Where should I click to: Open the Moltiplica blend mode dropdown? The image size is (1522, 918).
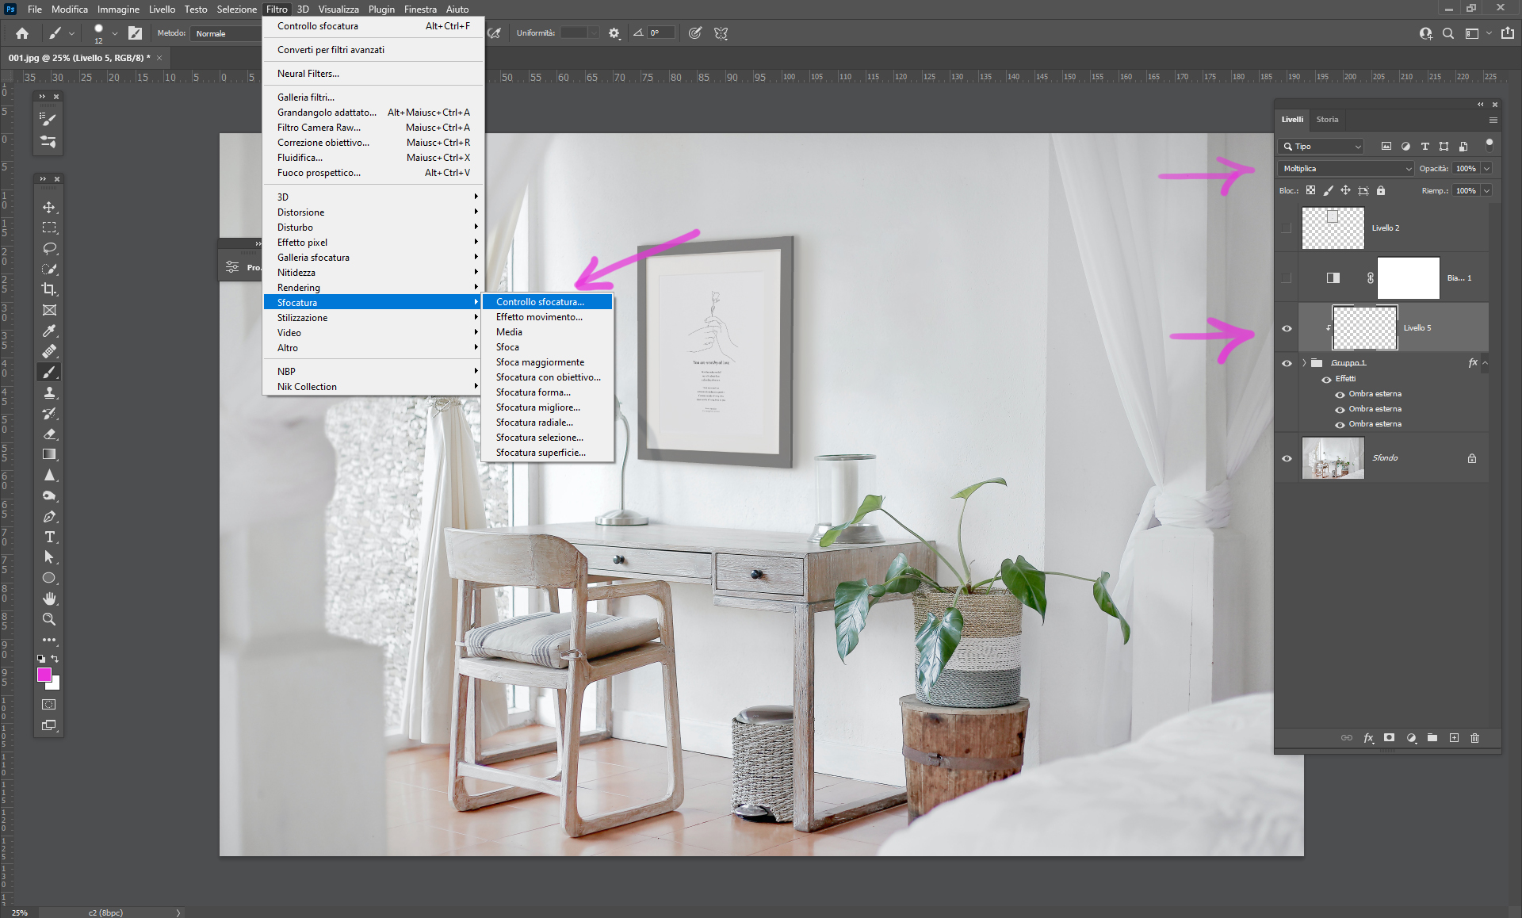point(1345,169)
